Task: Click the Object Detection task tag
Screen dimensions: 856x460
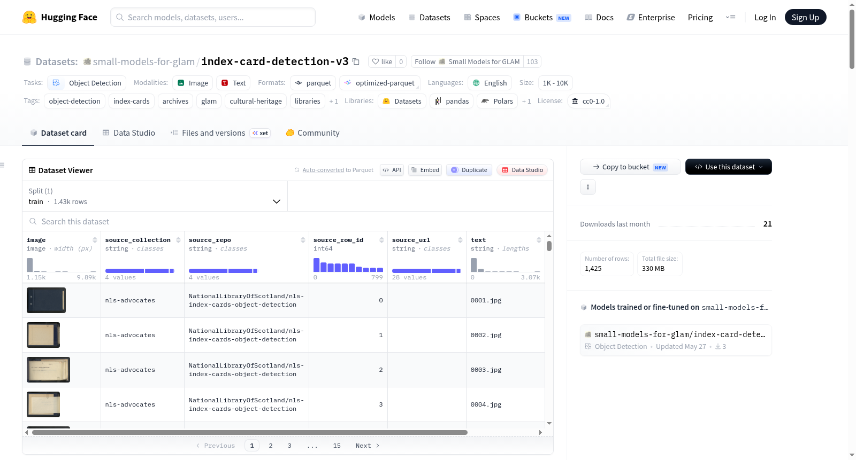Action: pos(87,83)
